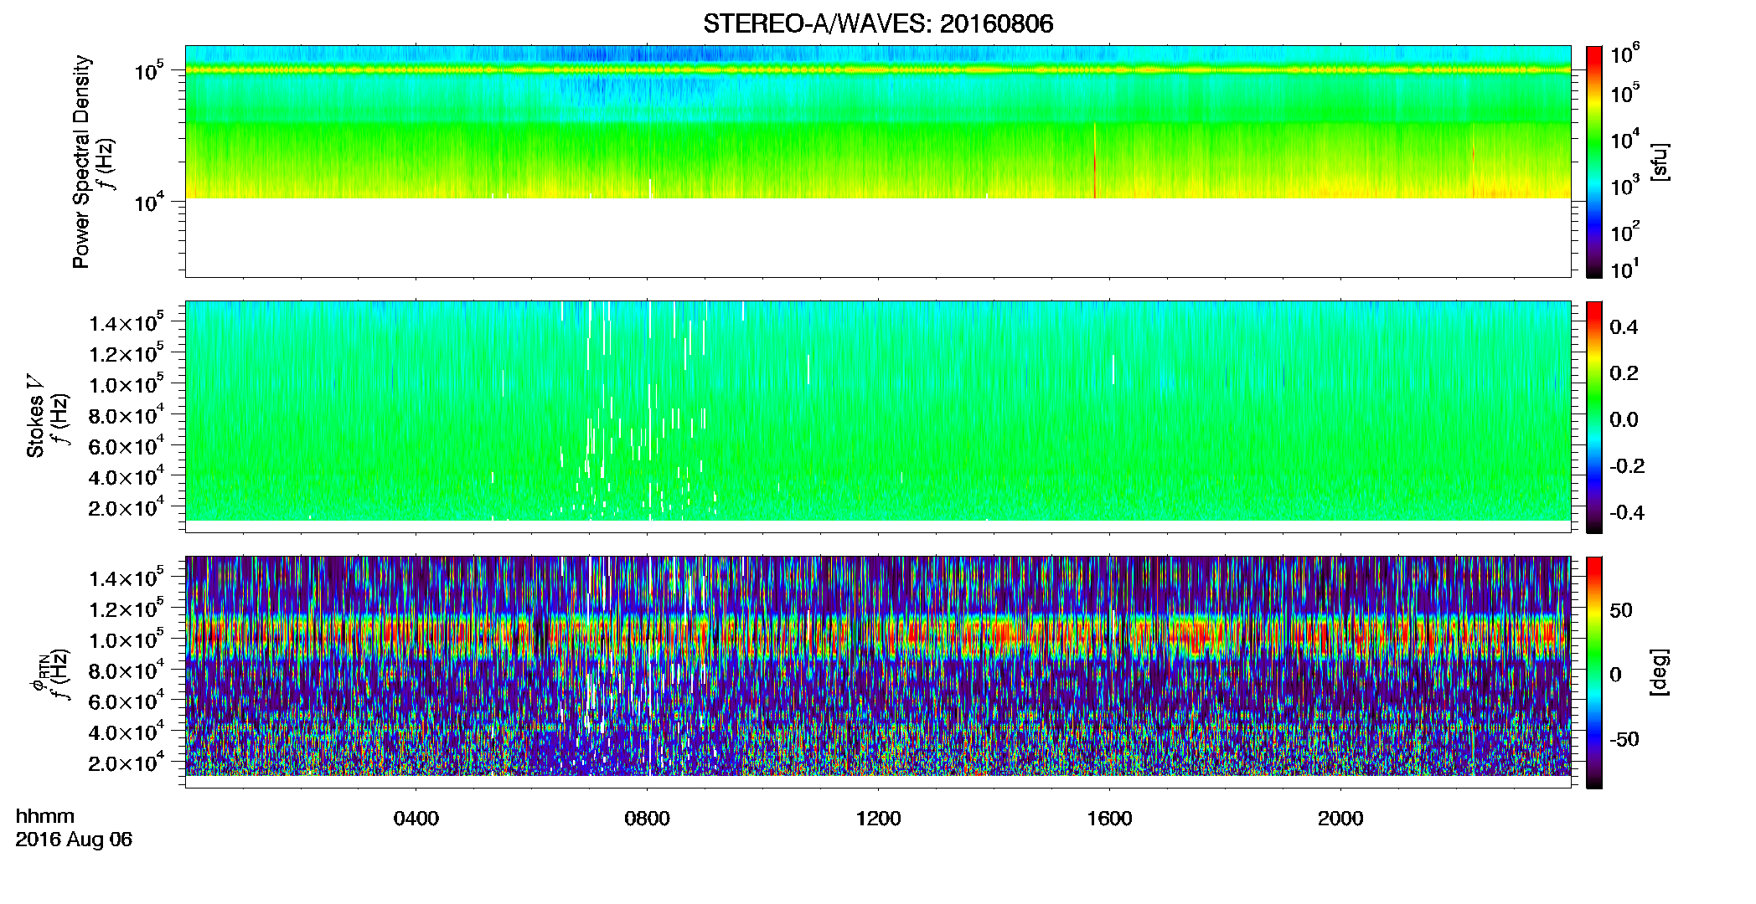Image resolution: width=1756 pixels, height=904 pixels.
Task: Click the red band near 1.0×10^5 in bottom panel
Action: [x=878, y=638]
